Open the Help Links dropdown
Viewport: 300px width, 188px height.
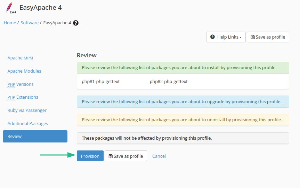[226, 37]
